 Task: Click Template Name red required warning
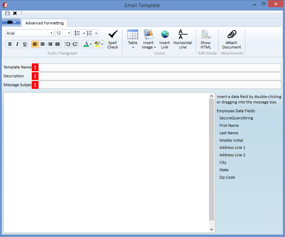pyautogui.click(x=35, y=67)
